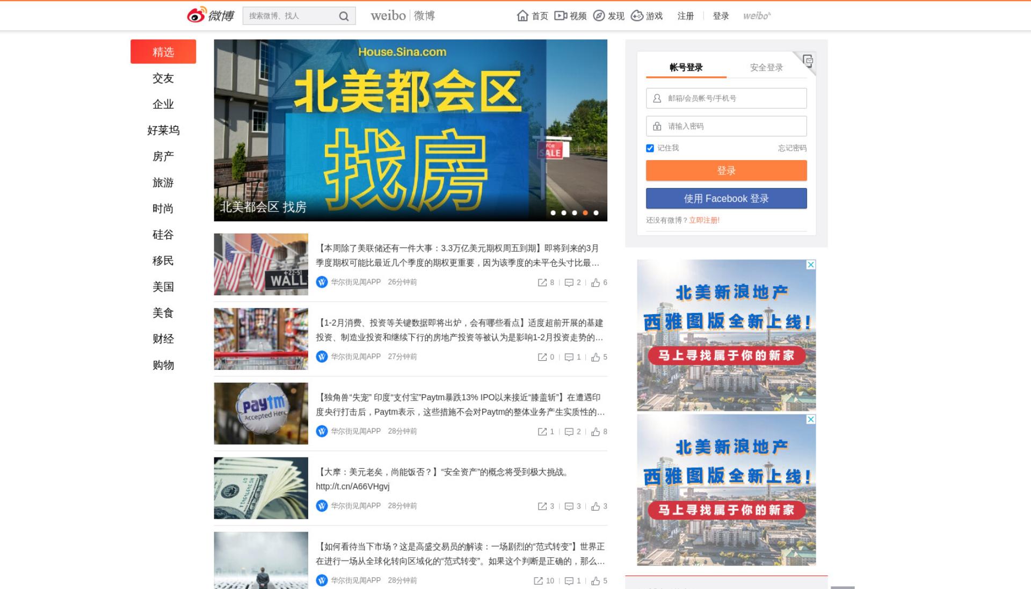Image resolution: width=1031 pixels, height=589 pixels.
Task: Comment on the Paytm post
Action: pyautogui.click(x=573, y=432)
